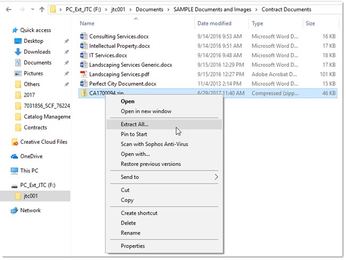Expand chevron after SAMPLE Documents and Images
The width and height of the screenshot is (346, 260).
point(256,10)
